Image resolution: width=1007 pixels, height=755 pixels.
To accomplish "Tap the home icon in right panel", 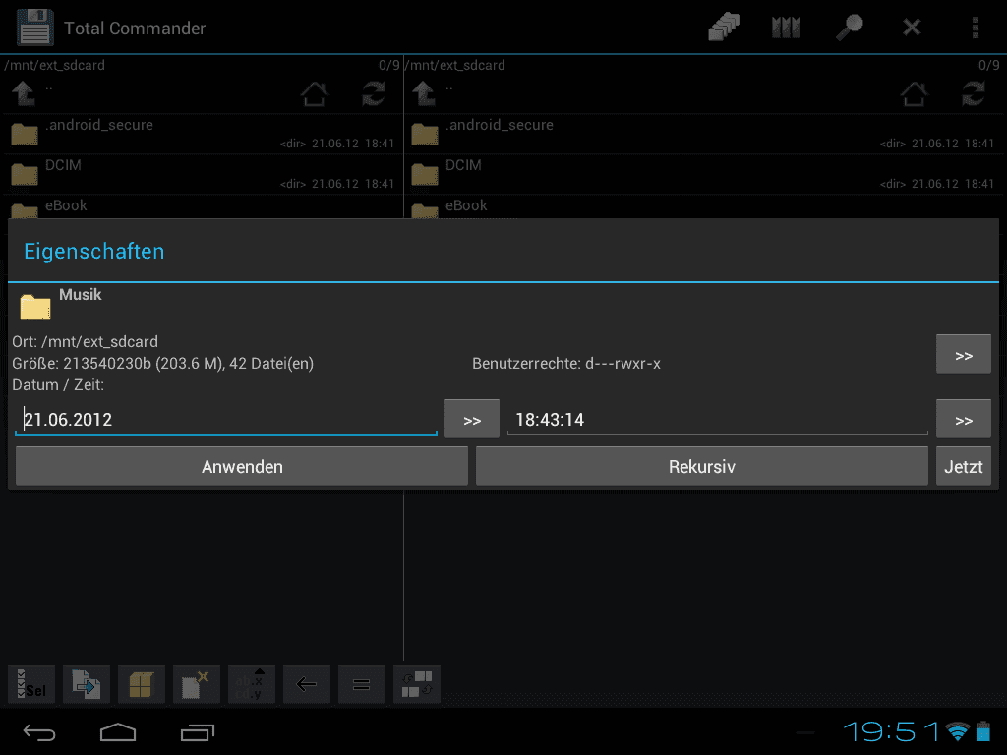I will point(914,93).
